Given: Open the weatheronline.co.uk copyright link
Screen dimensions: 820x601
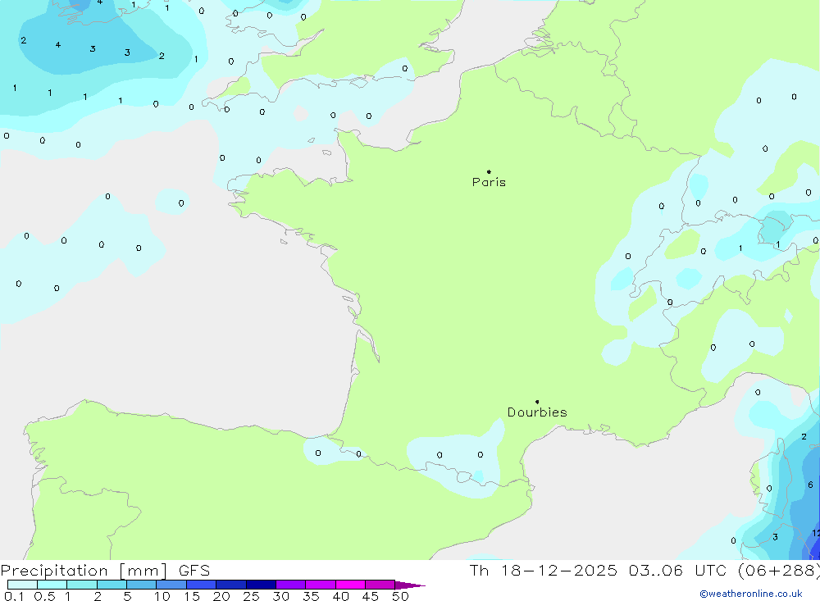Looking at the screenshot, I should [x=751, y=594].
